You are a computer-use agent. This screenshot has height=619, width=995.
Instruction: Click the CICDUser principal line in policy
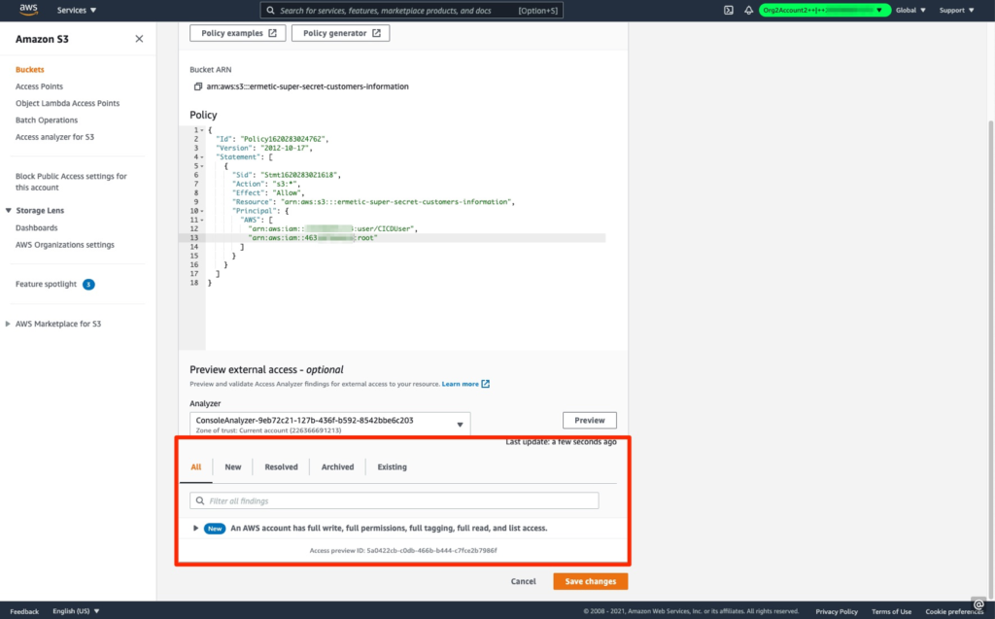[333, 228]
